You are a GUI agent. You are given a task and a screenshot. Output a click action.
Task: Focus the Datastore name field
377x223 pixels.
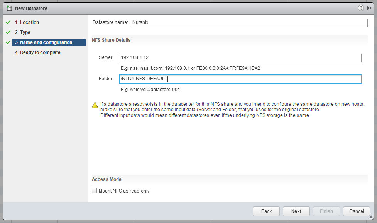click(249, 23)
